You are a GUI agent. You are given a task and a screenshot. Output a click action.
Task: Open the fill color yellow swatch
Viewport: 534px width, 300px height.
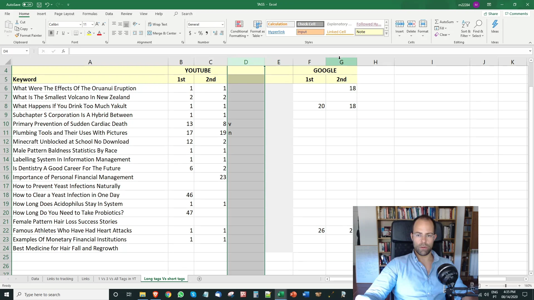[89, 33]
